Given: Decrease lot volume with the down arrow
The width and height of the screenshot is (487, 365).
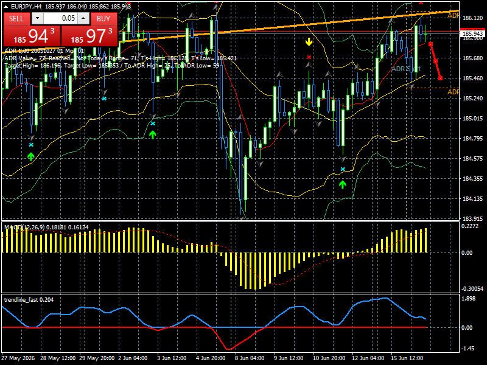Looking at the screenshot, I should click(37, 18).
